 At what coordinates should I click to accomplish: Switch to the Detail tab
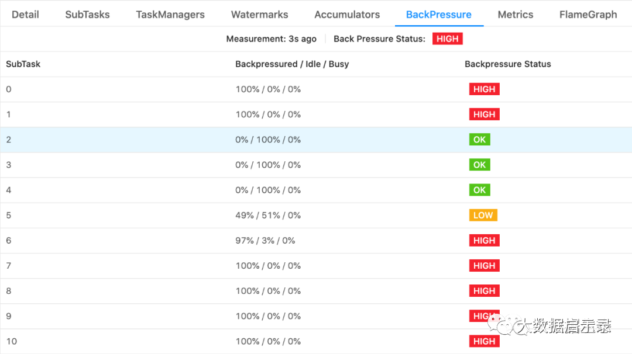coord(25,15)
